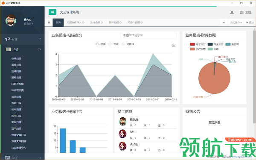The height and width of the screenshot is (160, 256).
Task: Click the tallest blue bar in monthly chart
Action: pos(63,140)
